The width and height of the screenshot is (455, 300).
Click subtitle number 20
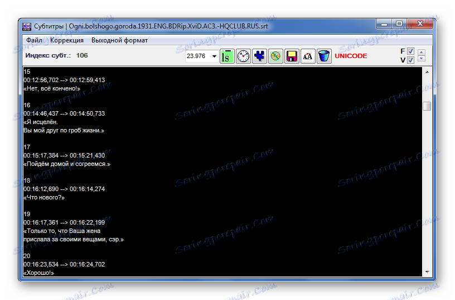[27, 256]
